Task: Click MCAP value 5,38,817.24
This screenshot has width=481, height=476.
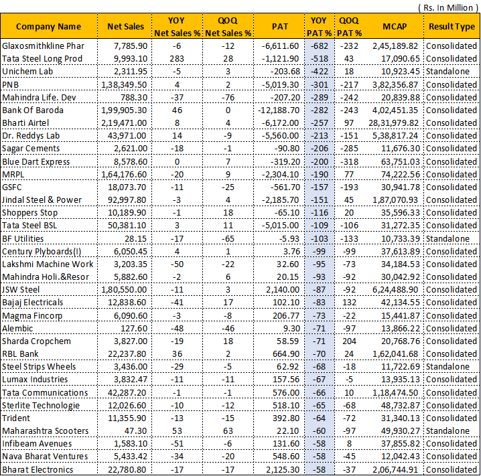Action: coord(395,136)
